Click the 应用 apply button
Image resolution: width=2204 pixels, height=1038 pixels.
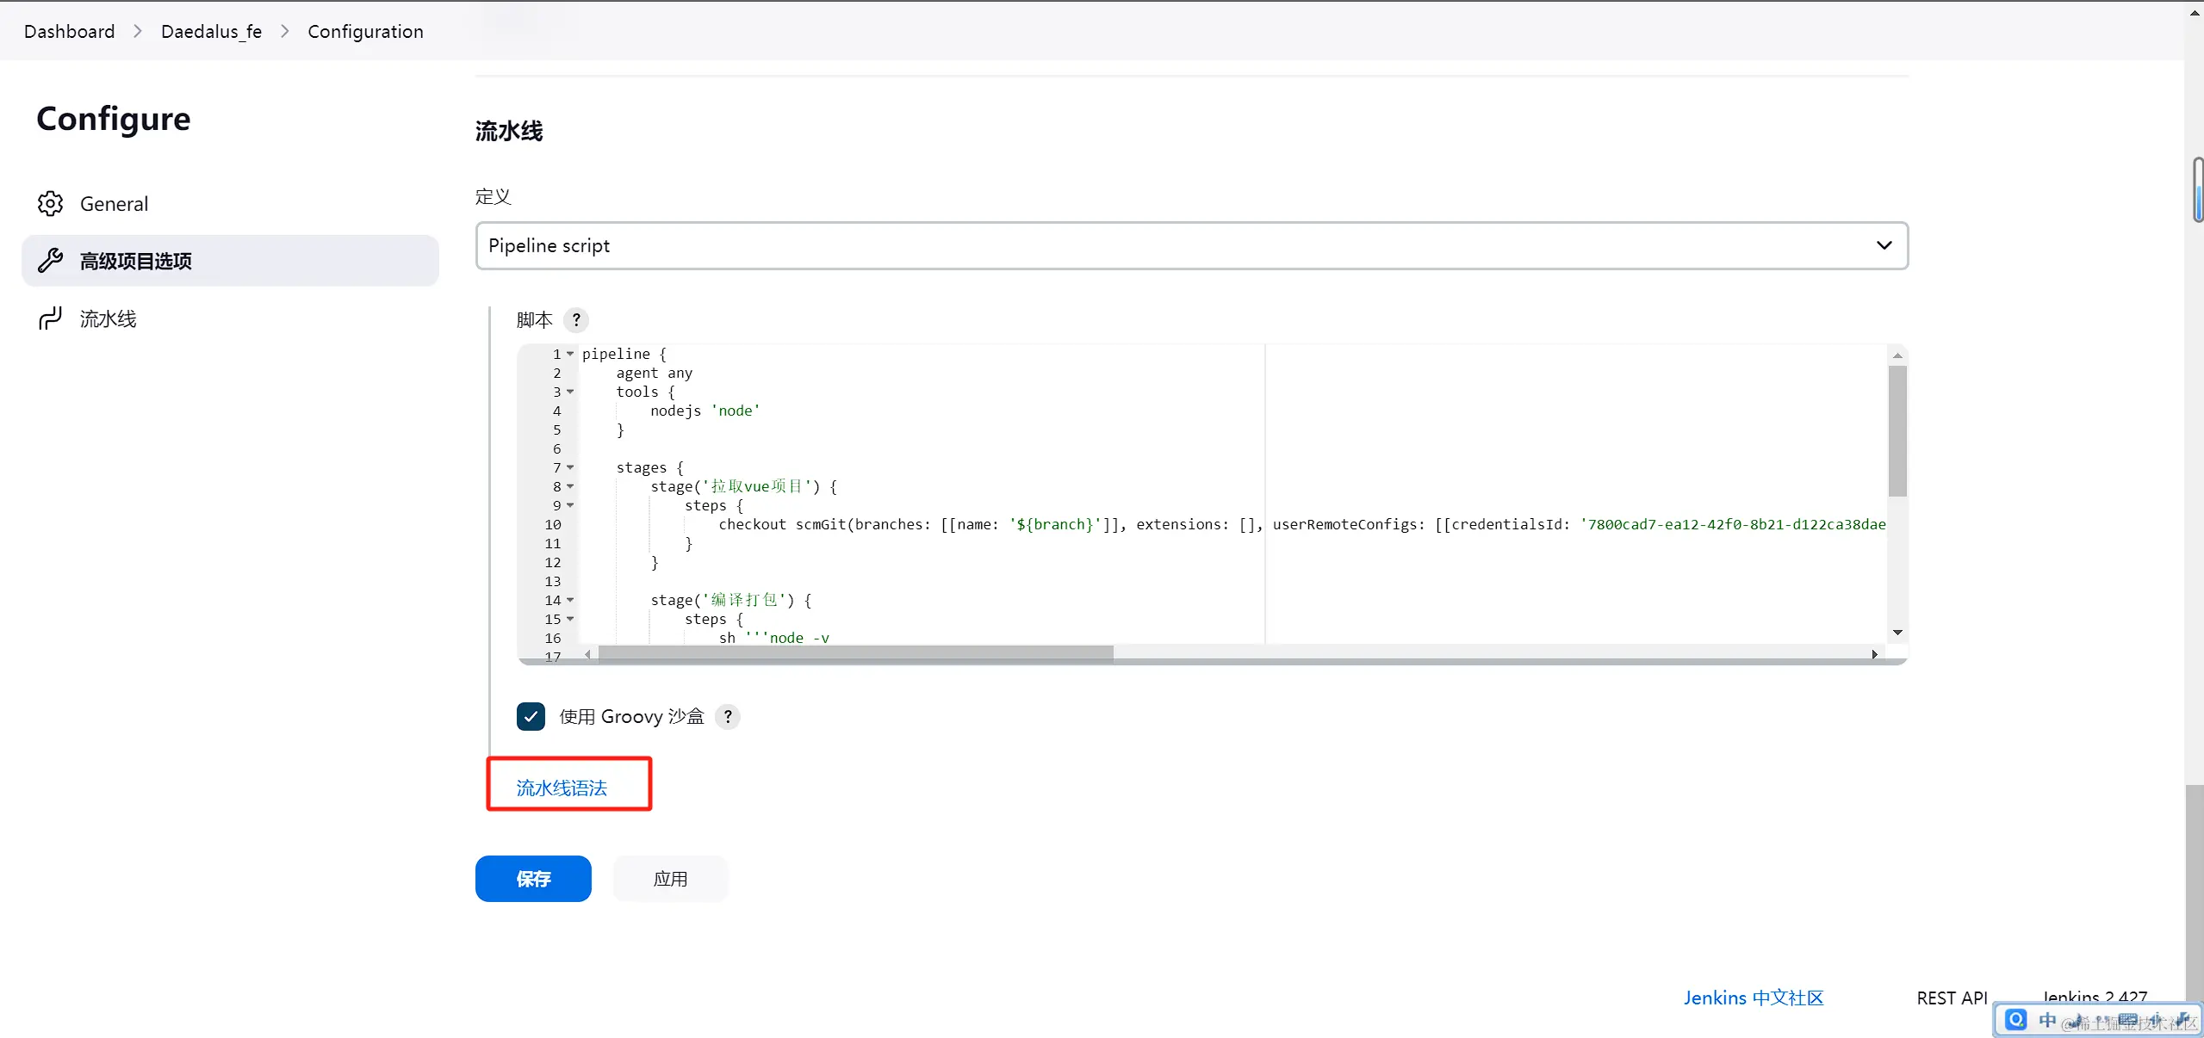[670, 879]
